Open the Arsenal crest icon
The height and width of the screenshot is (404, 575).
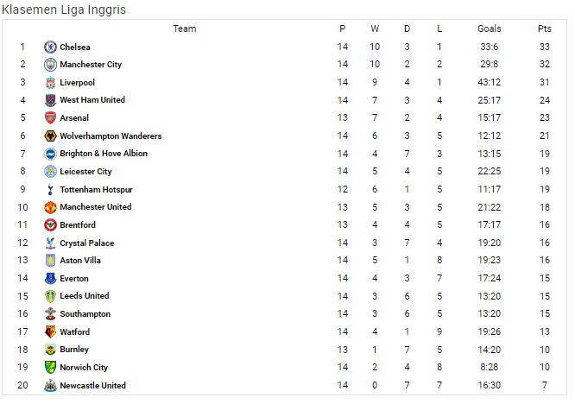coord(50,118)
